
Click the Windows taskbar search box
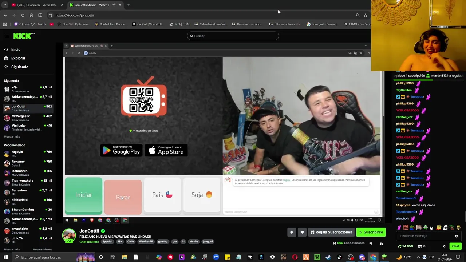[x=53, y=257]
